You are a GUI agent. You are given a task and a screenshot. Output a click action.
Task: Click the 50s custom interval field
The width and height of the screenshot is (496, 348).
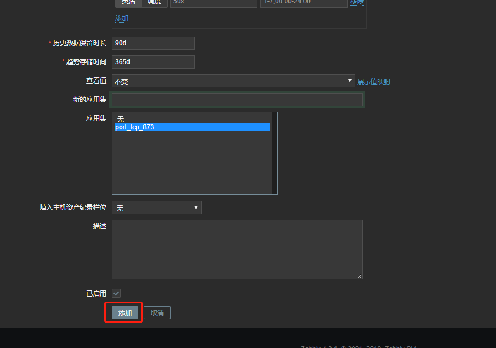pyautogui.click(x=213, y=2)
